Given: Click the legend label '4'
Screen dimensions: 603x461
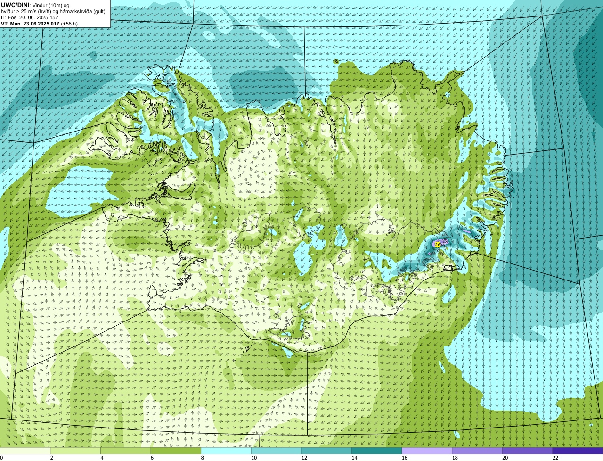Looking at the screenshot, I should click(102, 458).
